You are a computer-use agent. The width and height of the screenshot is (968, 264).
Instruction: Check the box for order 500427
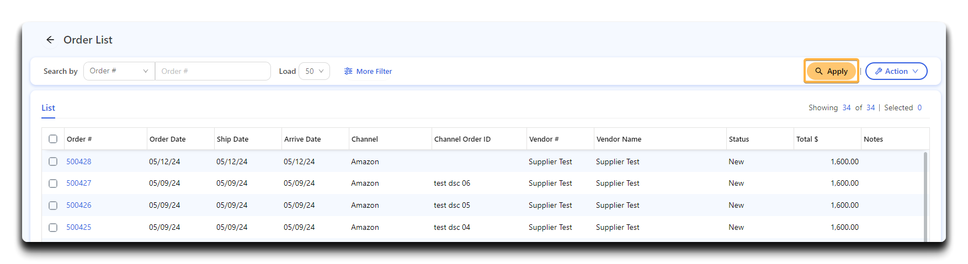pyautogui.click(x=53, y=184)
